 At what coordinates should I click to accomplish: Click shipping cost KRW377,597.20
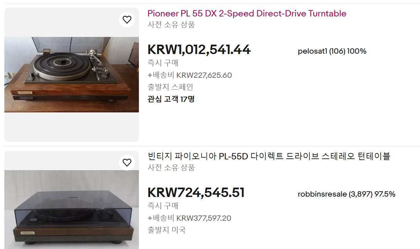point(189,218)
